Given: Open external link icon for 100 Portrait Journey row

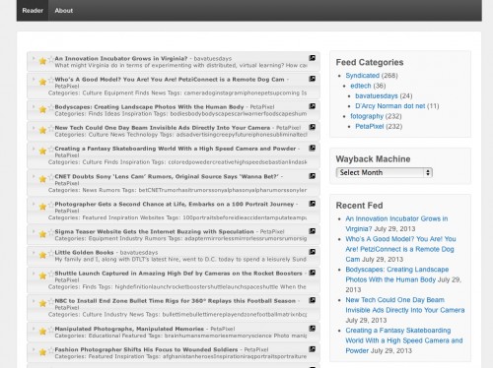Looking at the screenshot, I should coord(312,204).
